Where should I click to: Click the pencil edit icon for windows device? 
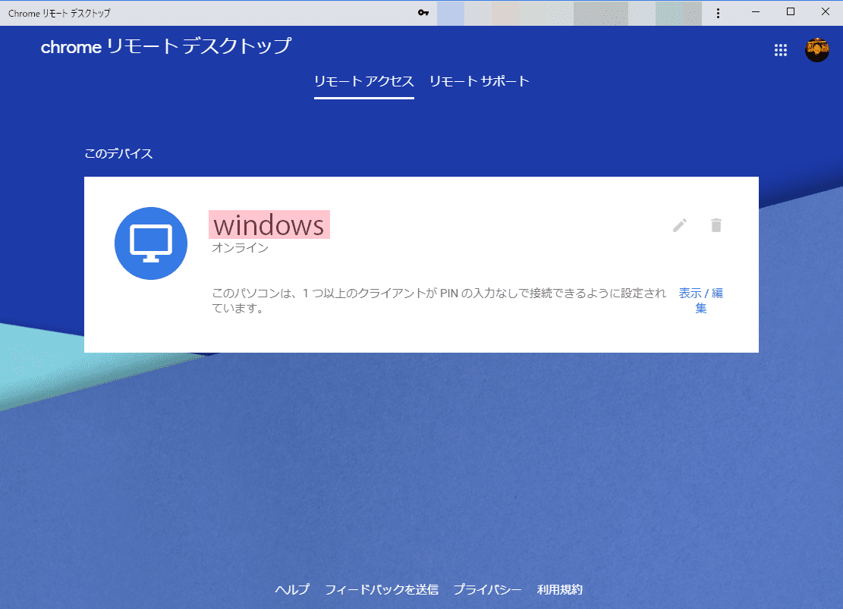point(680,225)
